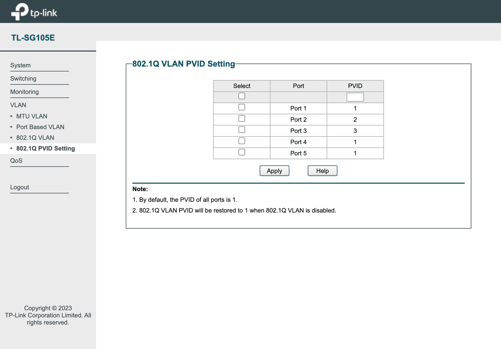Open Help for PVID settings
The image size is (501, 349).
click(322, 171)
